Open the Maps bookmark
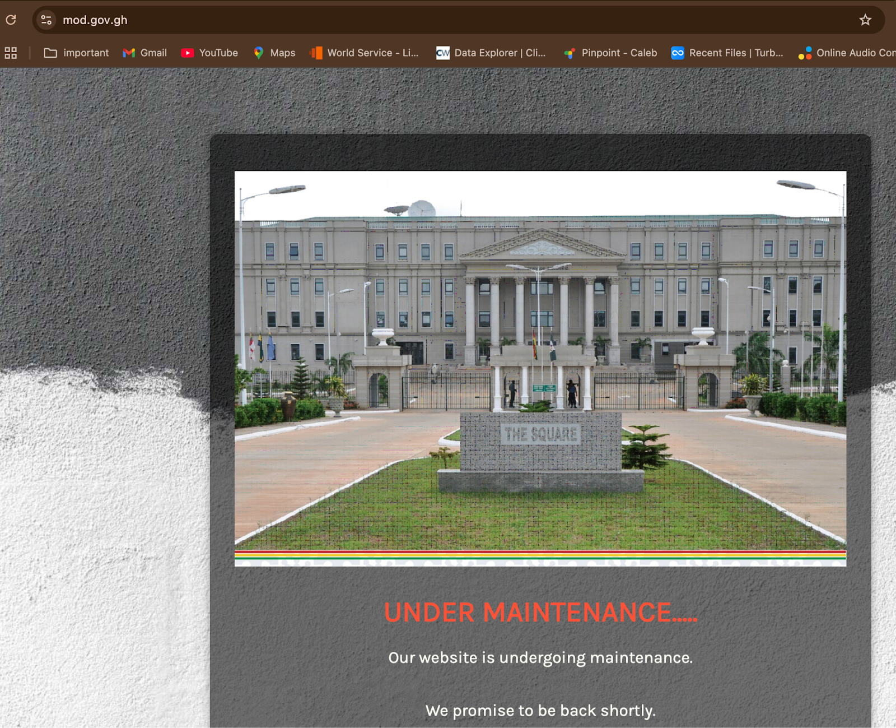This screenshot has width=896, height=728. [274, 53]
